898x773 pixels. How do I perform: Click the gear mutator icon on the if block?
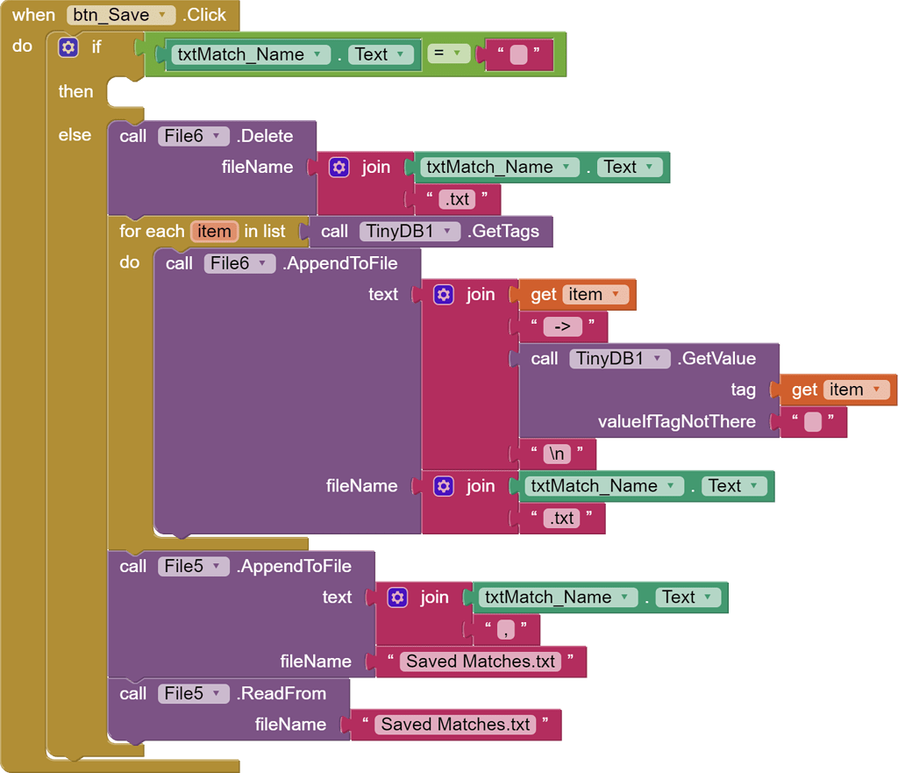click(x=68, y=47)
